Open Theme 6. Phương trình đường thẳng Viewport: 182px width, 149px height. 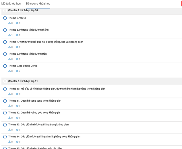(28, 30)
